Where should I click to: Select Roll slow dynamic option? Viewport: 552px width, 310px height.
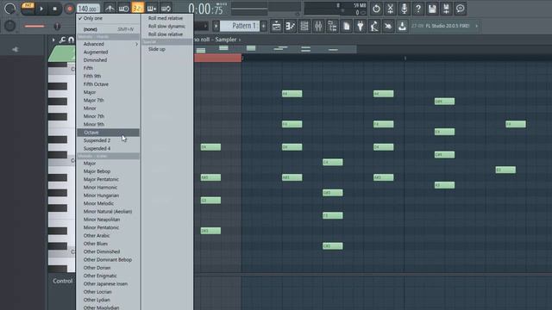167,27
